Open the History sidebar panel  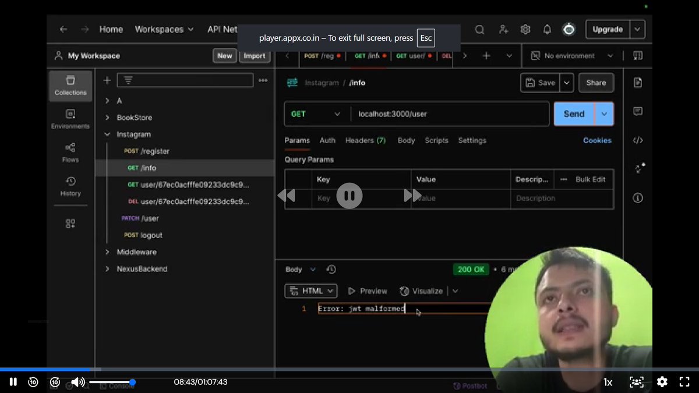(x=70, y=186)
